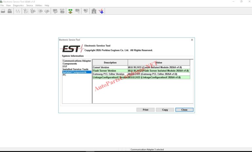Open the File menu
This screenshot has width=252, height=152.
[2, 5]
